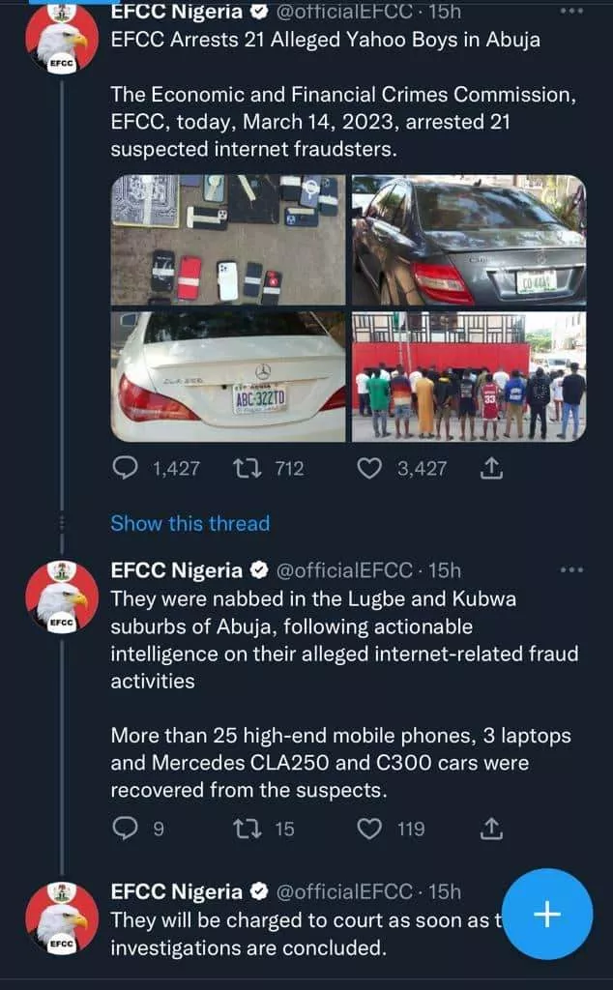Open @officialEFCC handle on the second tweet

tap(345, 570)
